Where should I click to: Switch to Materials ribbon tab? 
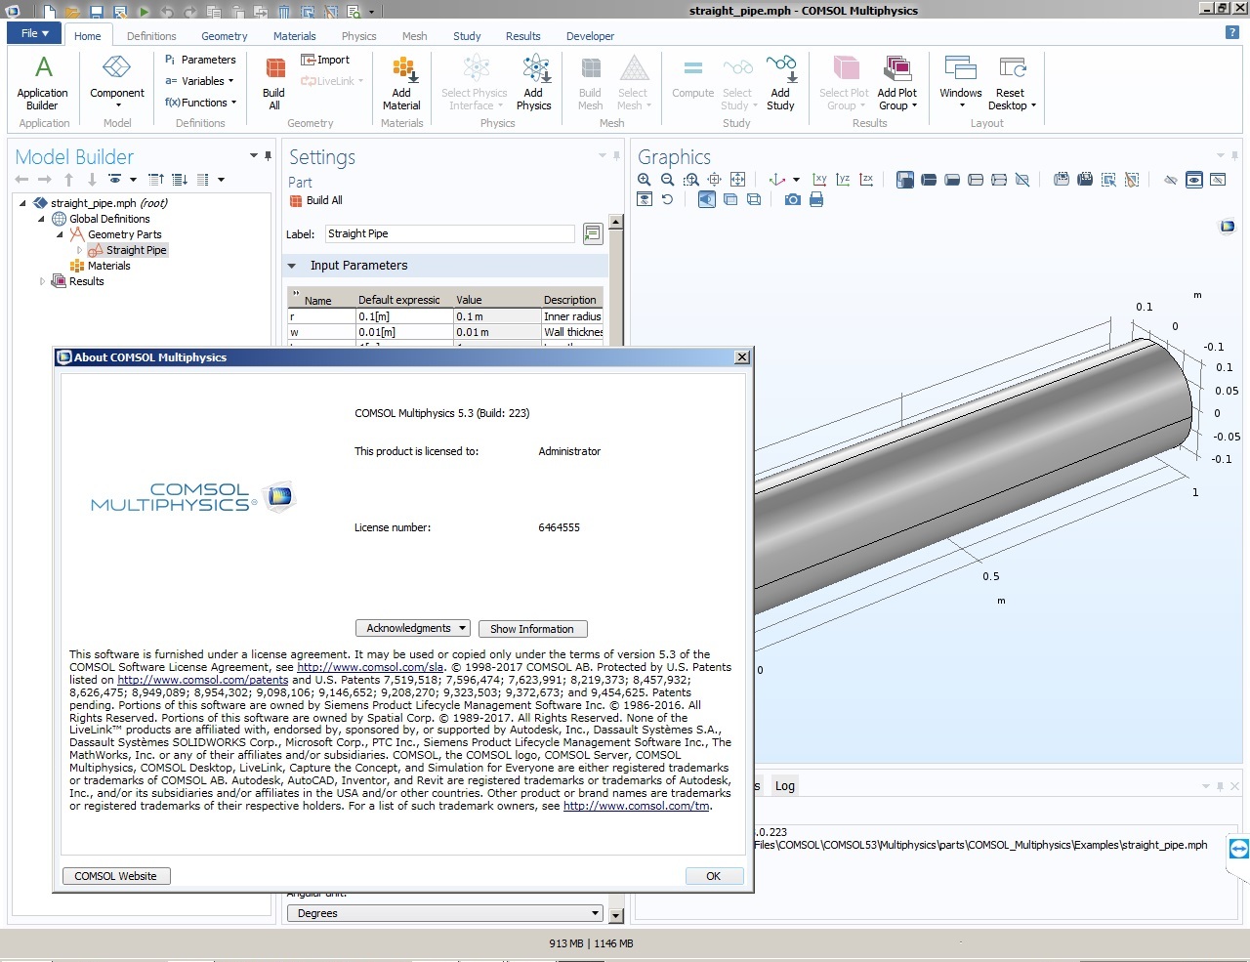coord(295,36)
